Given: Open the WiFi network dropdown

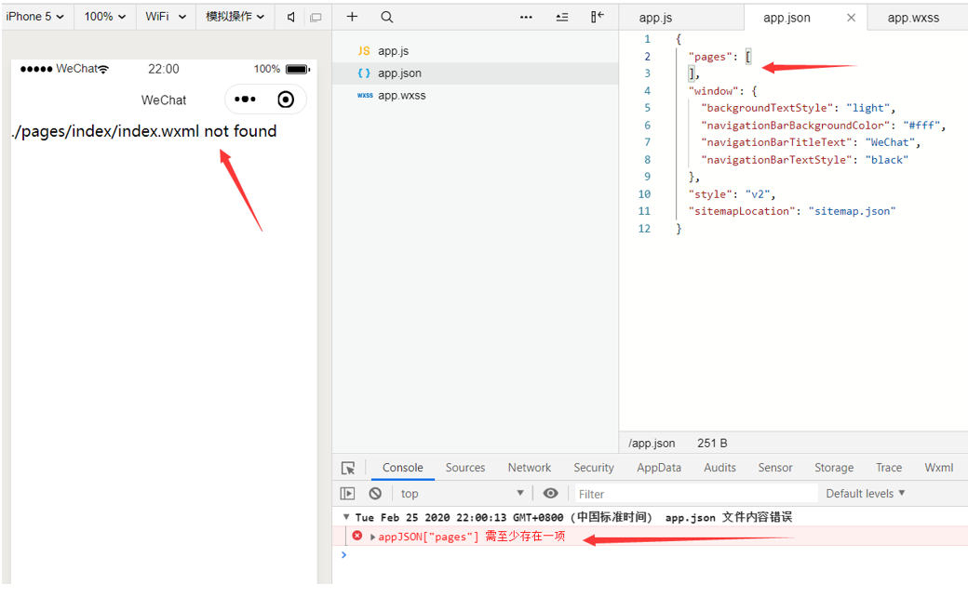Looking at the screenshot, I should point(166,17).
